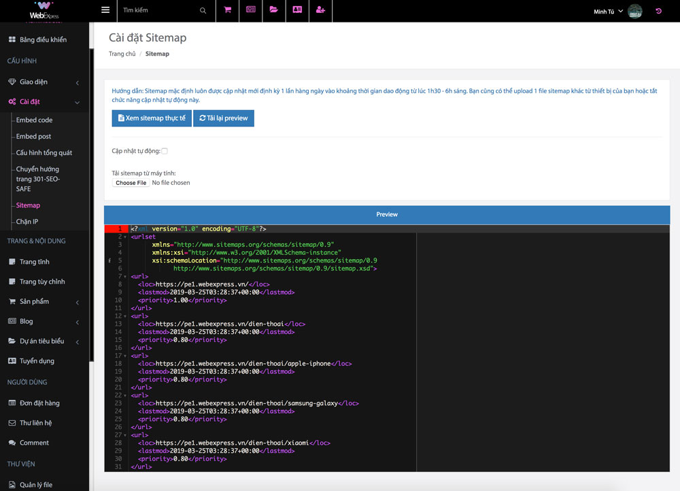Image resolution: width=680 pixels, height=491 pixels.
Task: Click the Choose File upload field
Action: (131, 182)
